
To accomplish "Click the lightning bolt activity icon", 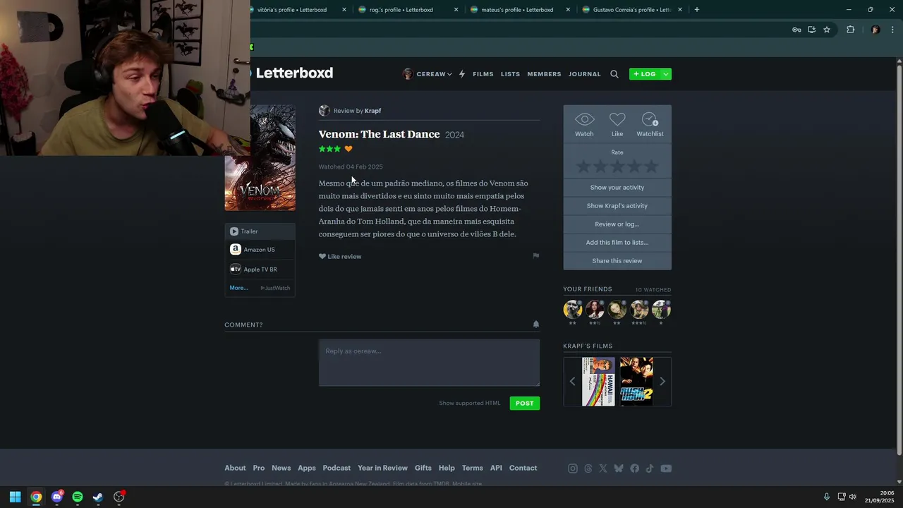I will (462, 74).
